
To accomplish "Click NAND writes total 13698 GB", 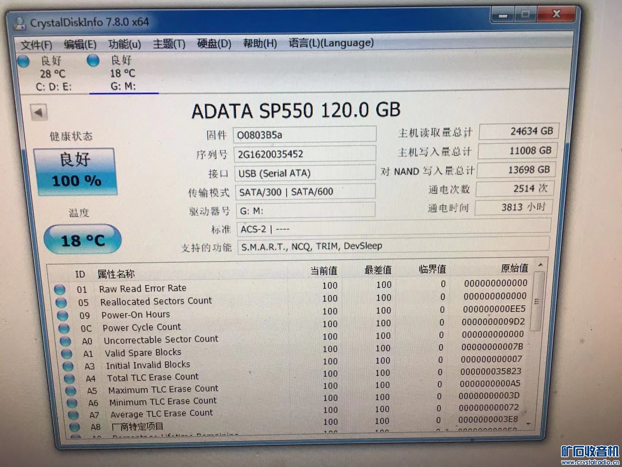I will tap(516, 170).
